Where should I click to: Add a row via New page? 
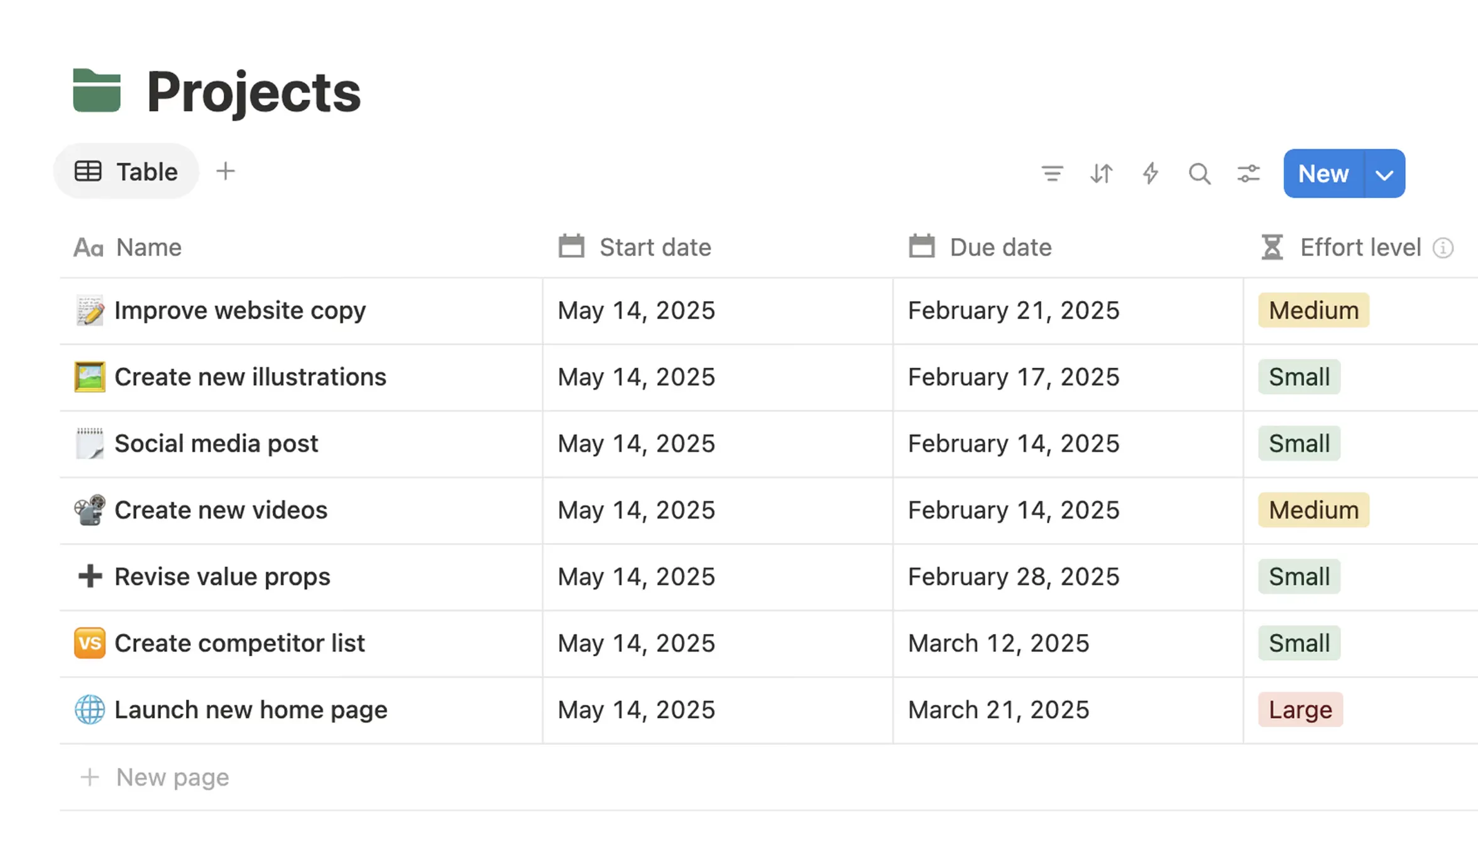pos(172,777)
